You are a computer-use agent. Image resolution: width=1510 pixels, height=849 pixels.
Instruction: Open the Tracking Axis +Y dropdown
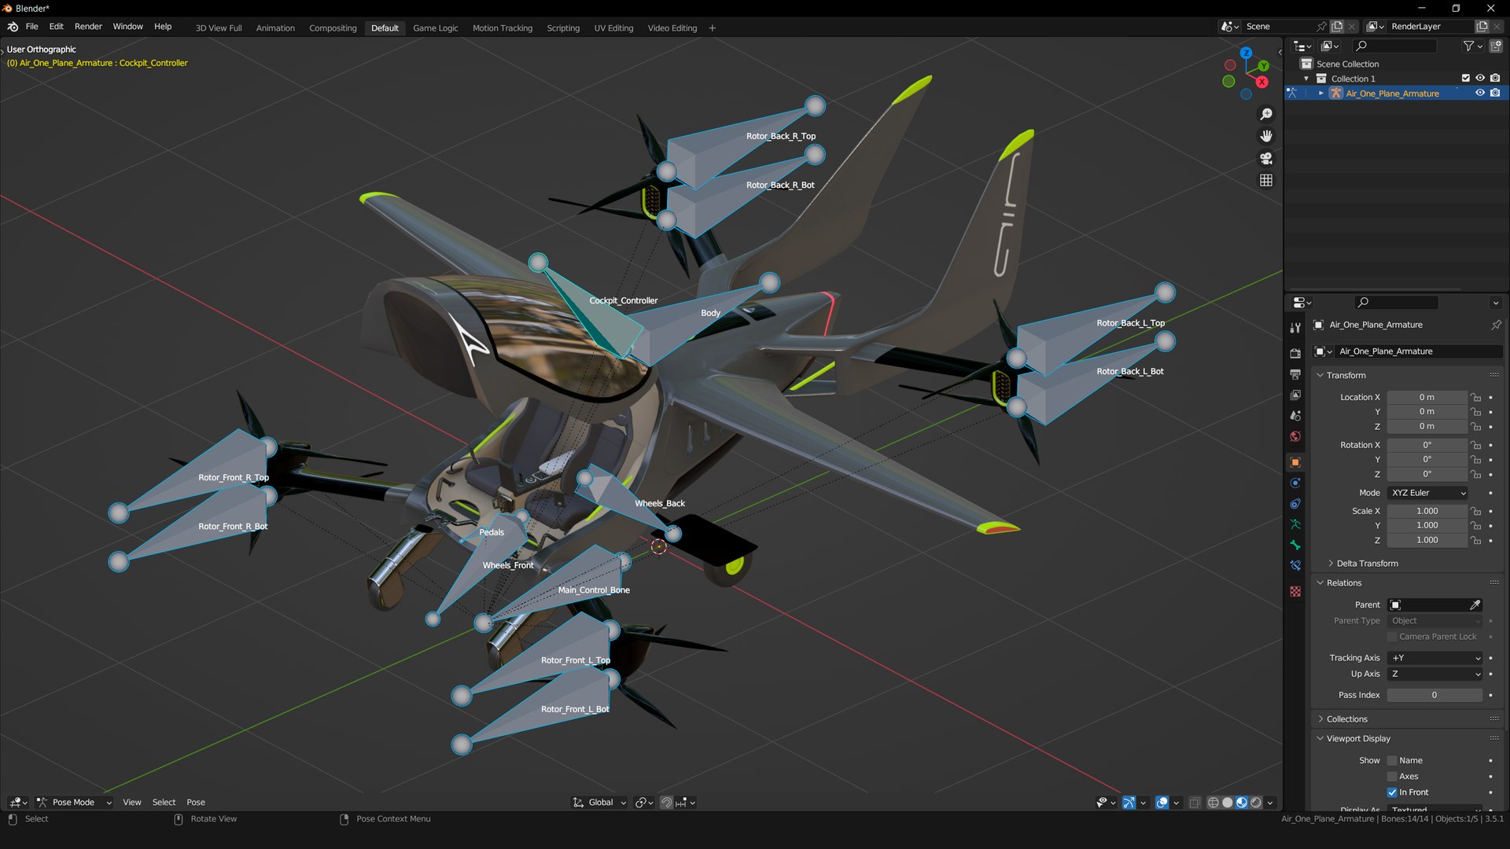(x=1435, y=658)
